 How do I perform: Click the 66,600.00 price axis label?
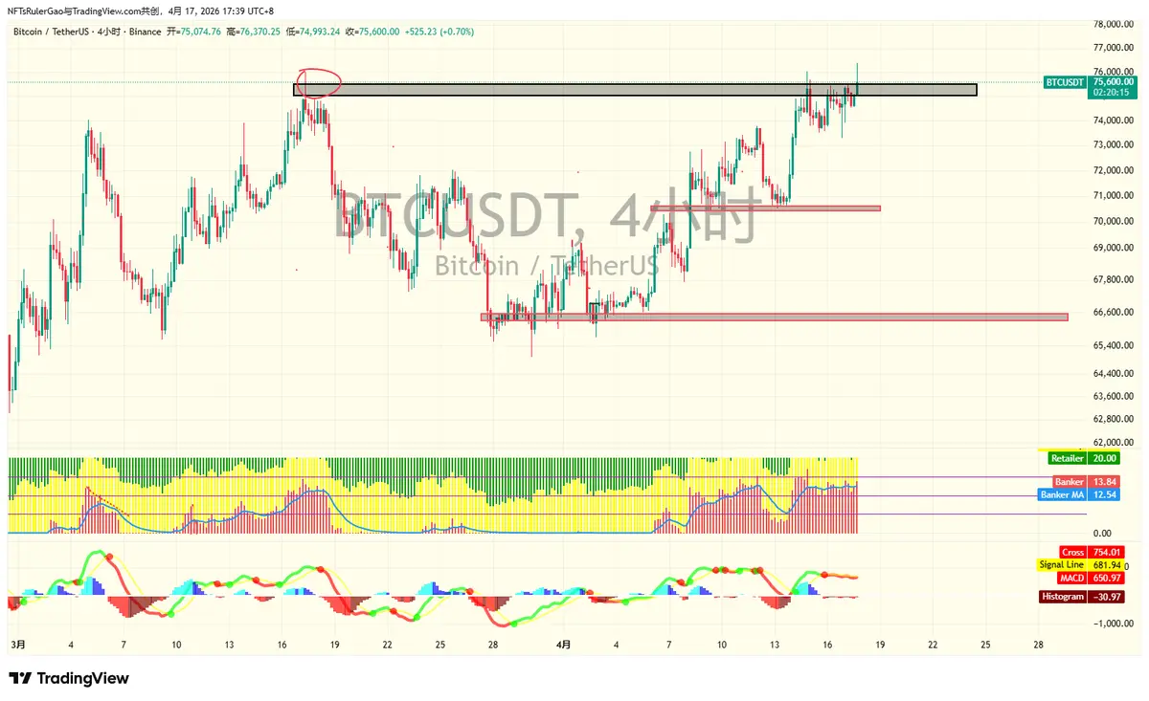point(1115,313)
